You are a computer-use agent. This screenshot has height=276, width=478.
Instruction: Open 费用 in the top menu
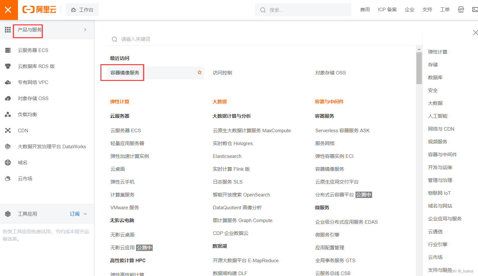[365, 10]
